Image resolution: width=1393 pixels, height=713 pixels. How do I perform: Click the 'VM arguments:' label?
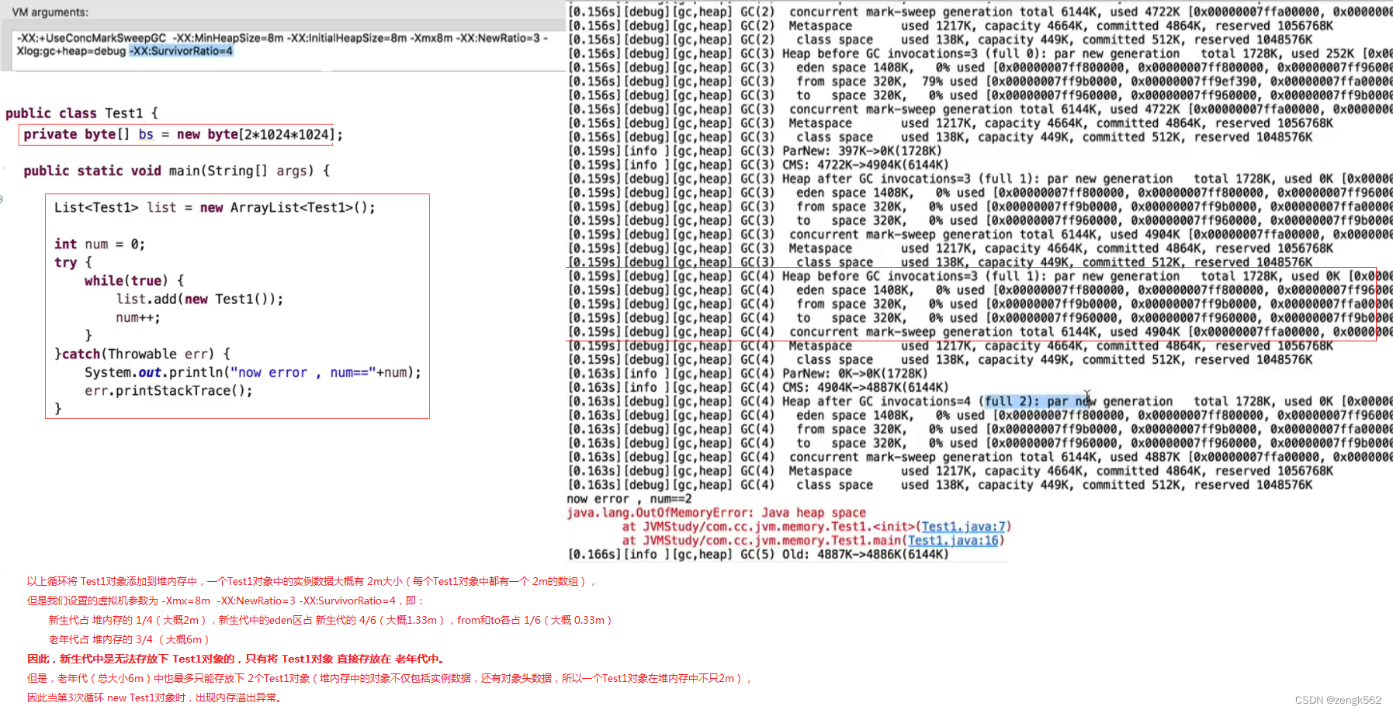pos(50,12)
